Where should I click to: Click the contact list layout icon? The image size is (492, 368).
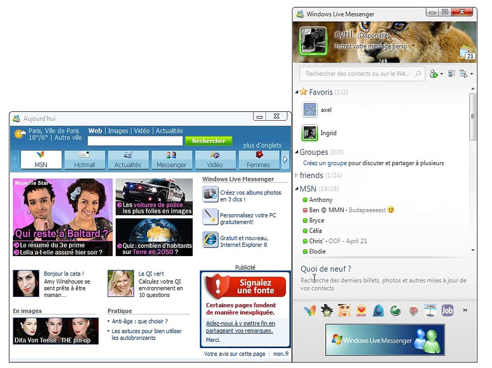click(x=452, y=74)
